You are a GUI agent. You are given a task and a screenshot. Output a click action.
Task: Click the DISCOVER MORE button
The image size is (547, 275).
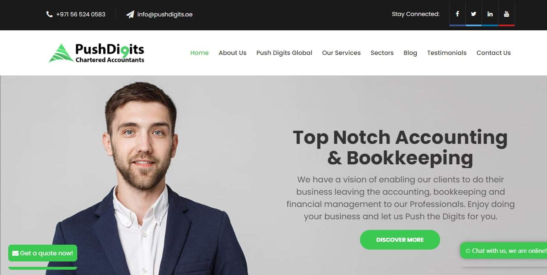click(x=400, y=240)
